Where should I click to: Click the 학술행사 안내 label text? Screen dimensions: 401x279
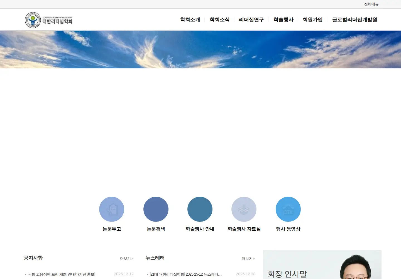pyautogui.click(x=200, y=229)
